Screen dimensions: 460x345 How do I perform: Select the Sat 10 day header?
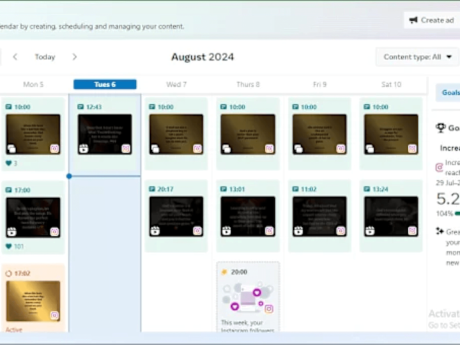point(391,84)
